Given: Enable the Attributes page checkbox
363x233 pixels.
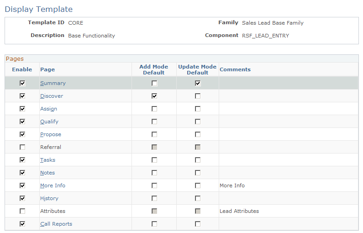Looking at the screenshot, I should point(22,211).
